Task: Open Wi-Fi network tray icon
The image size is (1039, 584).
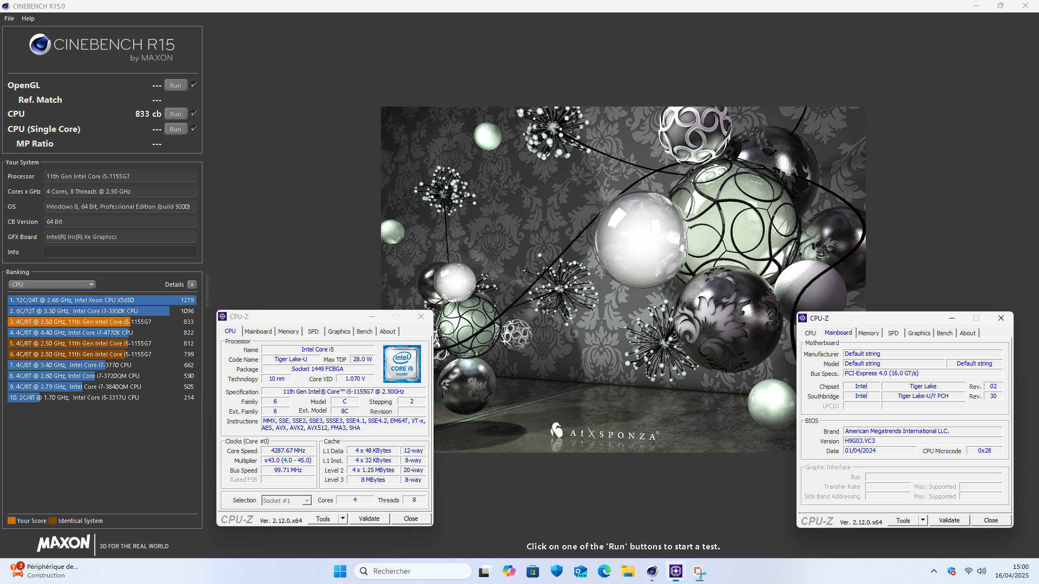Action: [x=968, y=571]
